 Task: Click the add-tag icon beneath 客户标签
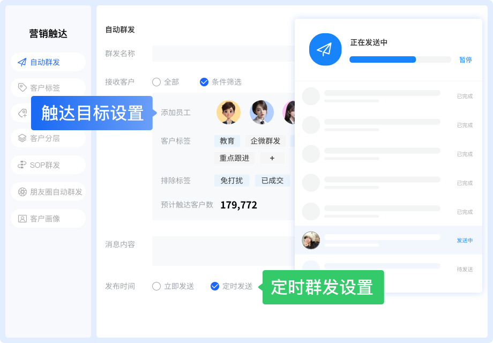23,113
